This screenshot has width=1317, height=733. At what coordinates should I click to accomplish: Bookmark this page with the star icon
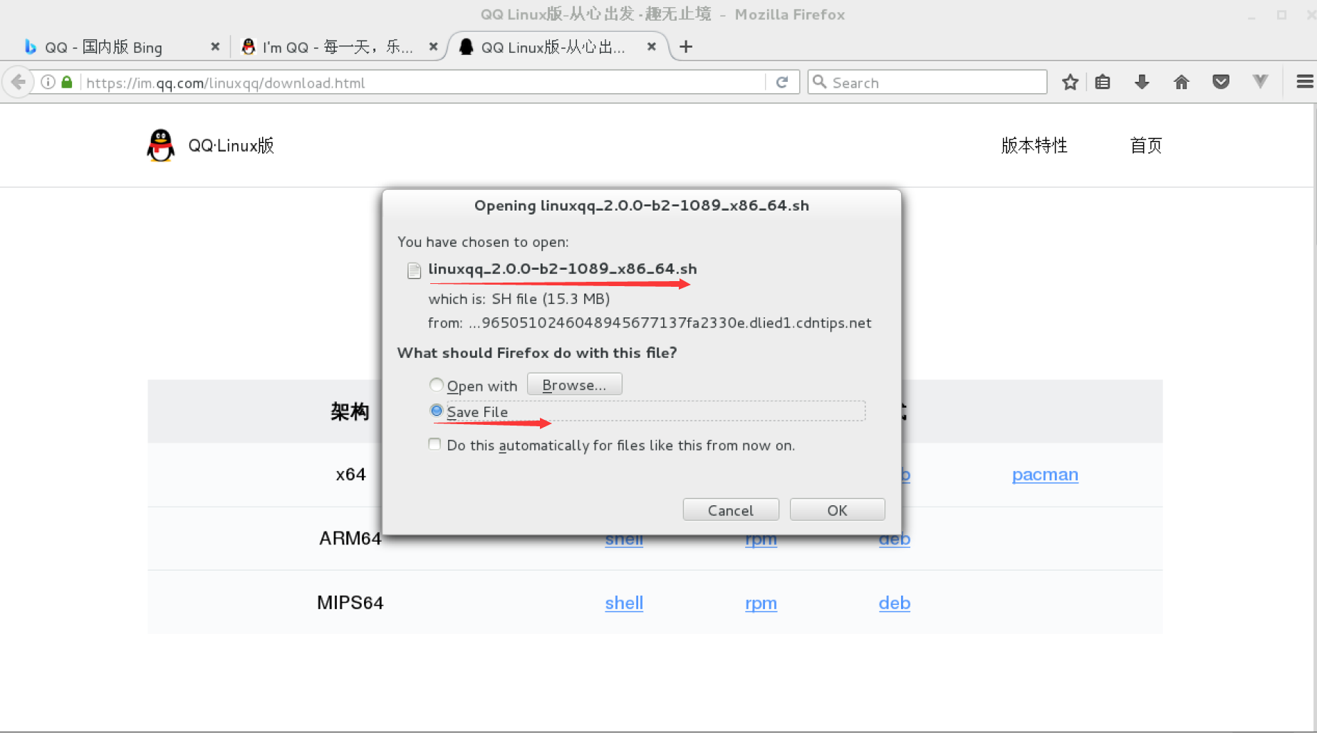pyautogui.click(x=1071, y=82)
